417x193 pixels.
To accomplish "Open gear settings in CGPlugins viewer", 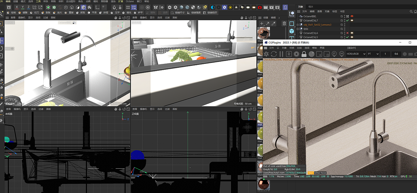I will tap(296, 54).
